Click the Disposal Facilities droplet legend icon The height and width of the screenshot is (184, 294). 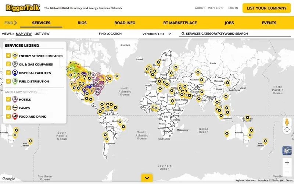[x=15, y=72]
